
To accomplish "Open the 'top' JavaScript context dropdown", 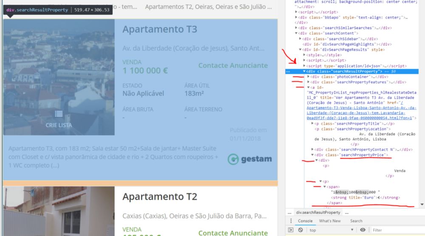I will (331, 230).
